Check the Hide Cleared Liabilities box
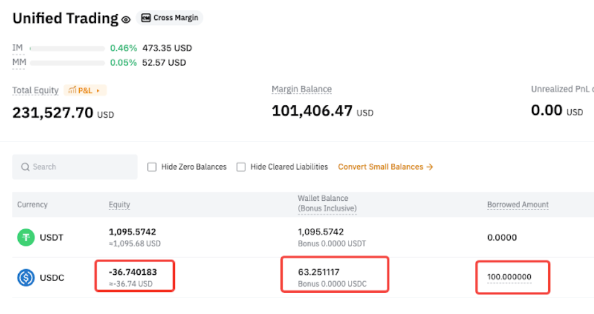 pyautogui.click(x=241, y=167)
